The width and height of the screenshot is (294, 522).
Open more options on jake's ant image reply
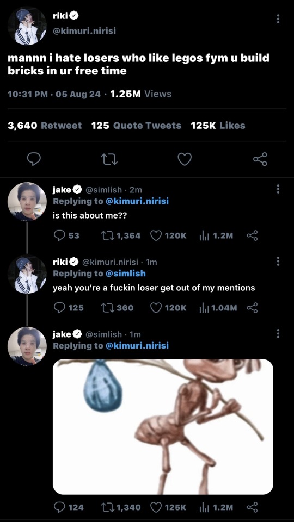click(278, 333)
